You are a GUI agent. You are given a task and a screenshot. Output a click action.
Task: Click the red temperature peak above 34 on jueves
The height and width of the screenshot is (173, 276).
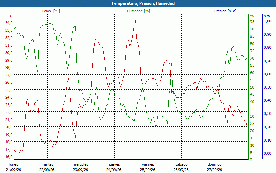click(x=135, y=21)
